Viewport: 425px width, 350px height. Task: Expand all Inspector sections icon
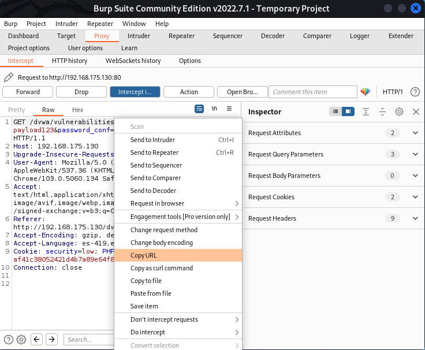click(x=366, y=111)
